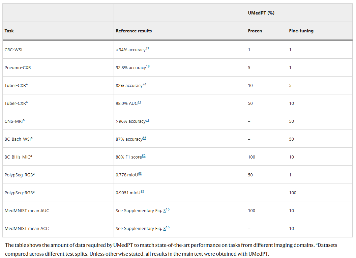Click the CRC-WSI task cell

13,50
